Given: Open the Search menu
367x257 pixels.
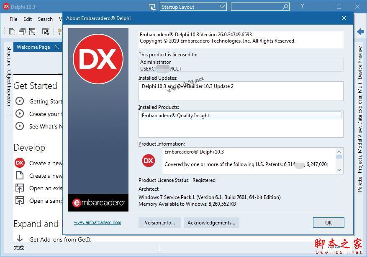Looking at the screenshot, I should (45, 19).
